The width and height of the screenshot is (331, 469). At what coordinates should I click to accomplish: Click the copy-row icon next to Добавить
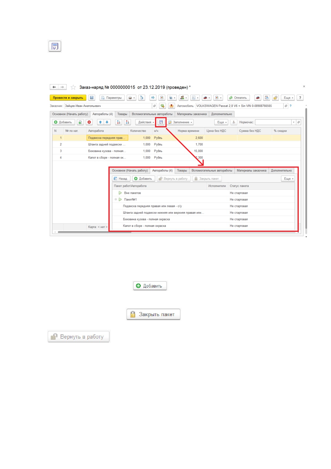pyautogui.click(x=80, y=122)
